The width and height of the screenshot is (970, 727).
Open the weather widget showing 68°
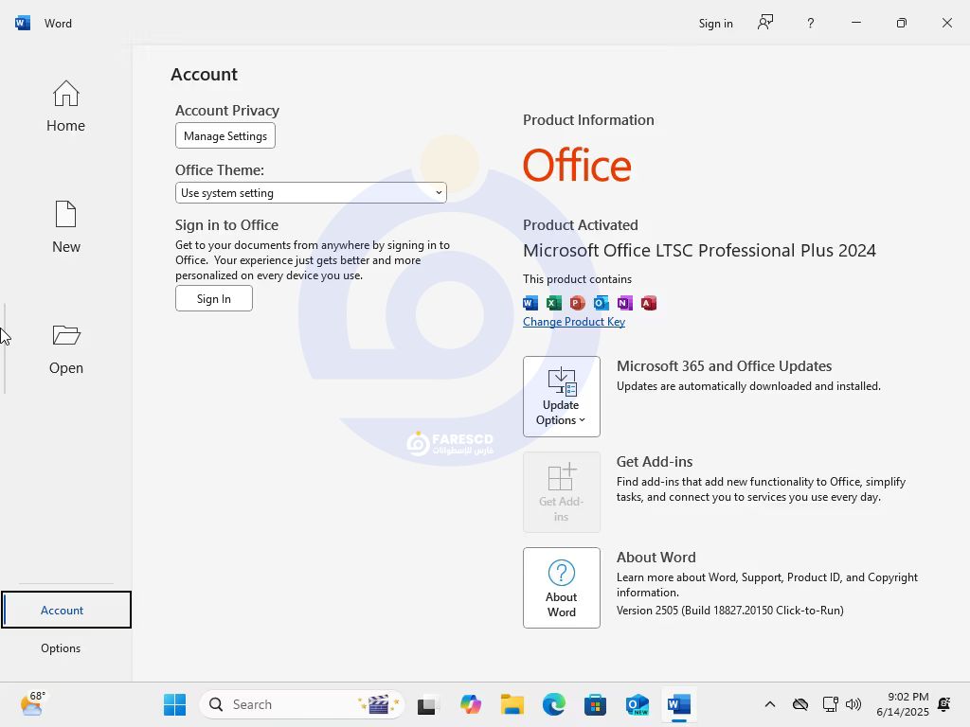pyautogui.click(x=32, y=704)
